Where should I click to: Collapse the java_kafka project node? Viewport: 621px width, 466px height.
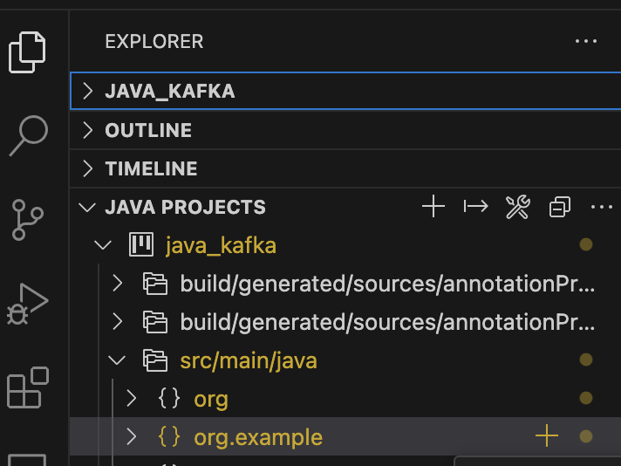[103, 245]
